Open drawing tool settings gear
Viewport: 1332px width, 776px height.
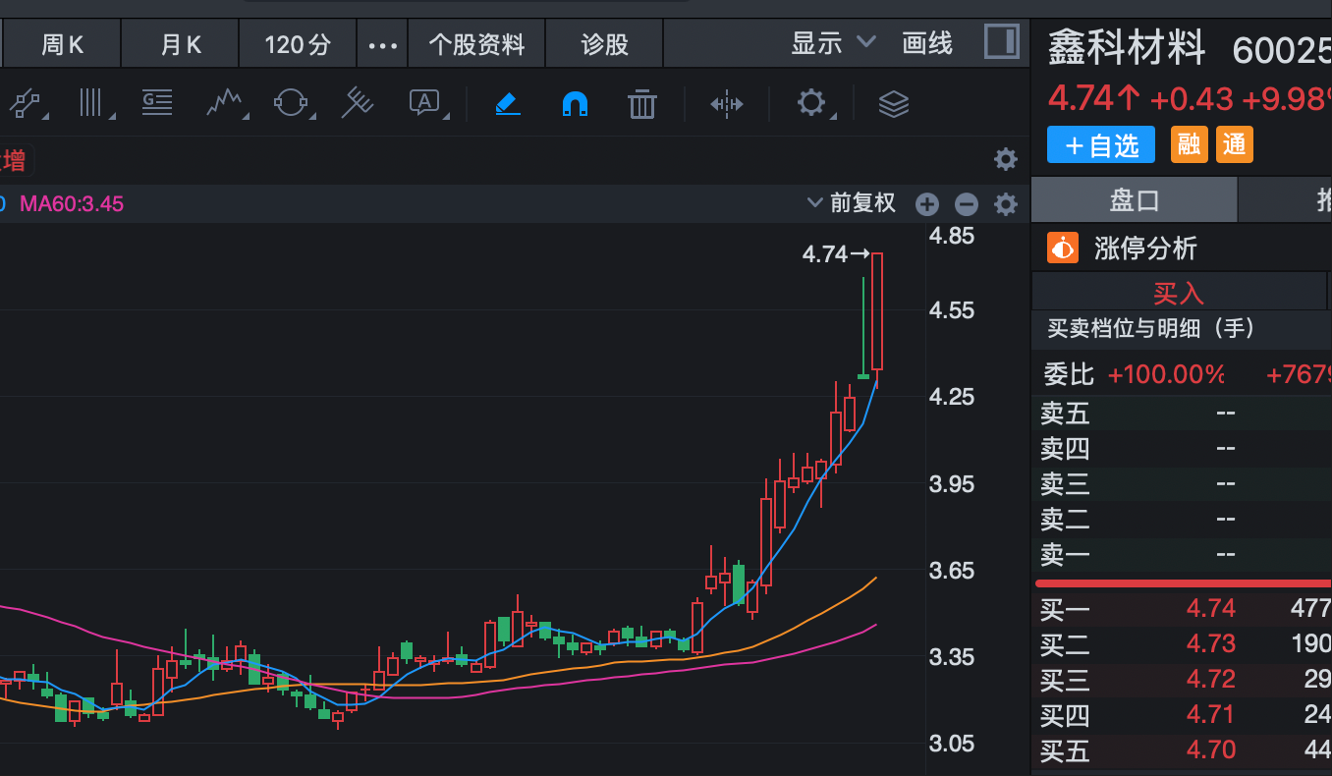point(811,102)
